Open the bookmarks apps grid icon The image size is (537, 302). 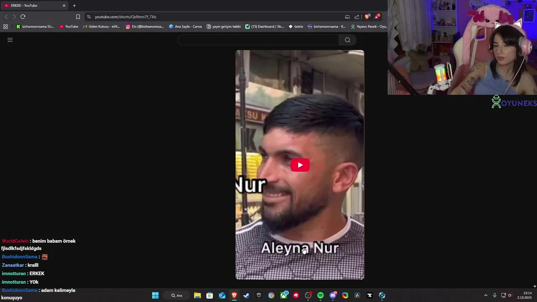pyautogui.click(x=5, y=26)
